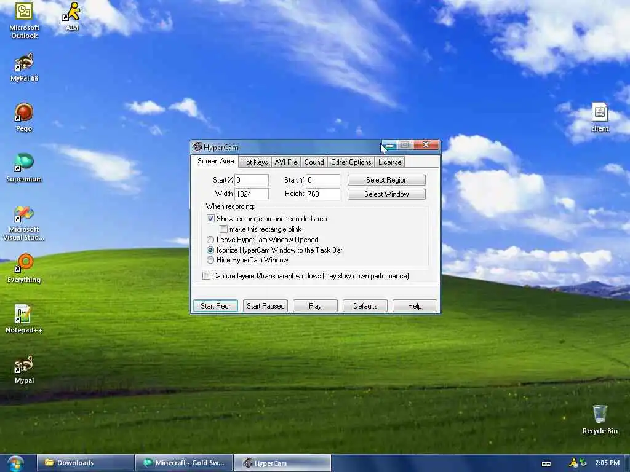Close the HyperCam window
The width and height of the screenshot is (630, 472).
(x=426, y=144)
